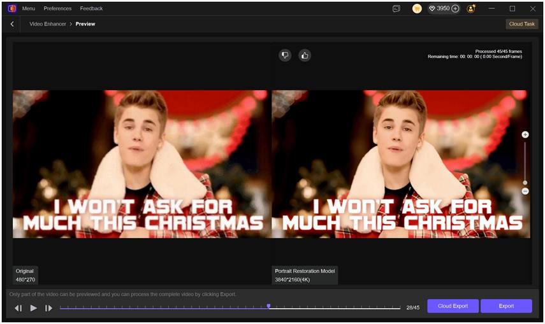Click the preview limitation notice text
Screen dimensions: 545x324
pyautogui.click(x=123, y=294)
